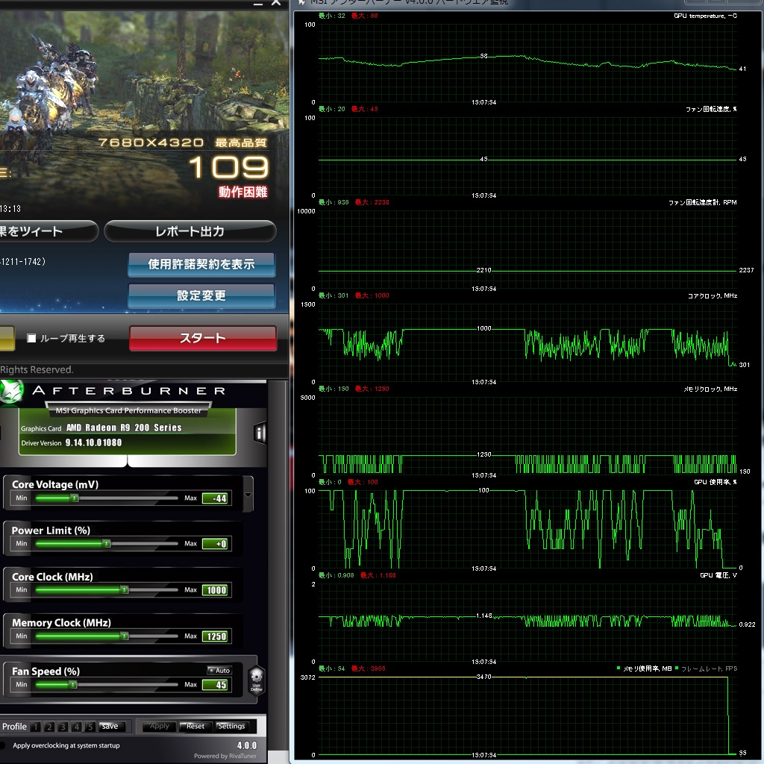Select profile slot 1
The width and height of the screenshot is (764, 764).
click(x=36, y=727)
